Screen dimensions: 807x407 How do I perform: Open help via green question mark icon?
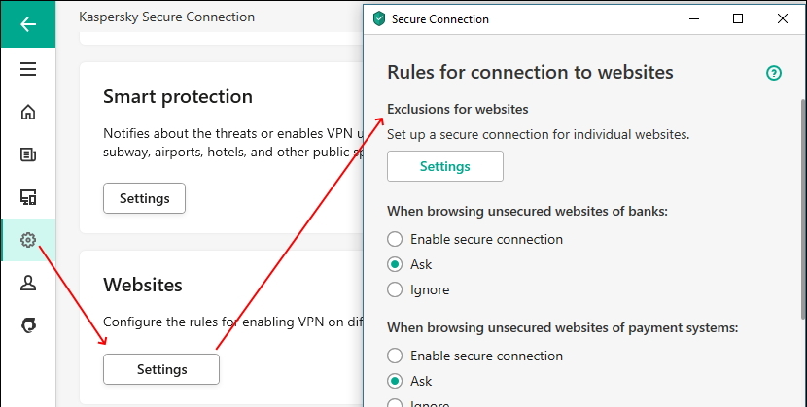point(774,73)
